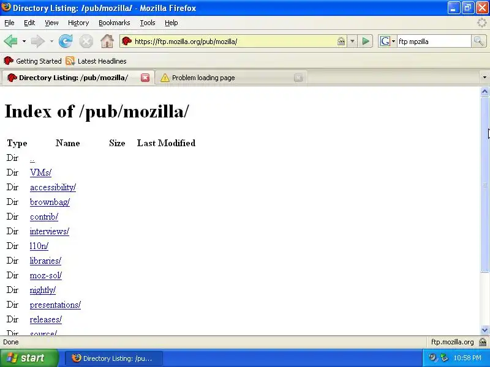This screenshot has height=367, width=490.
Task: Go back with the green Back arrow
Action: (10, 41)
